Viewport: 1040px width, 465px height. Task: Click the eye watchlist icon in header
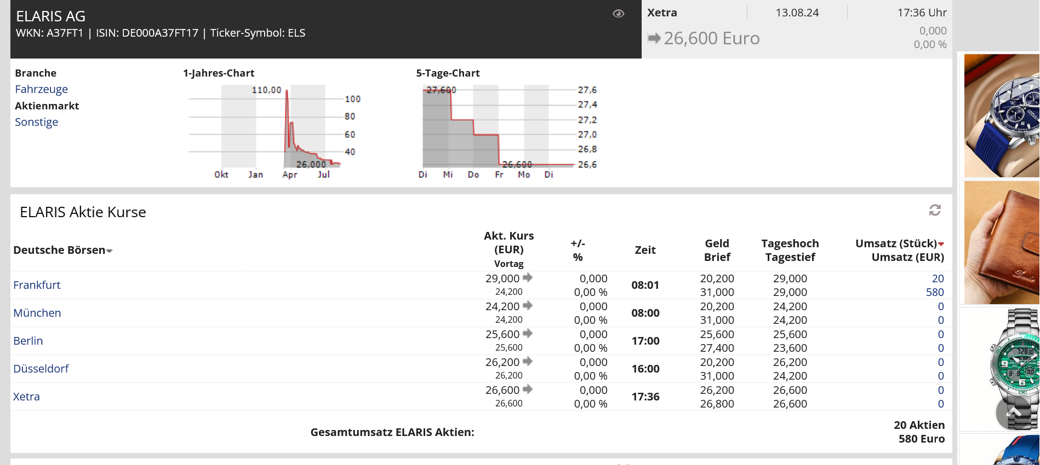point(618,14)
